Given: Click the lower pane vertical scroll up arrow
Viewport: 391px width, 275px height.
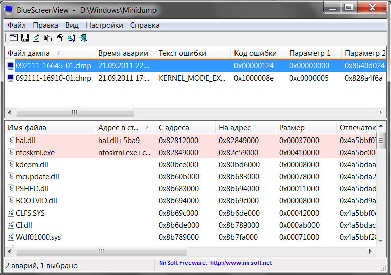Looking at the screenshot, I should pos(381,126).
